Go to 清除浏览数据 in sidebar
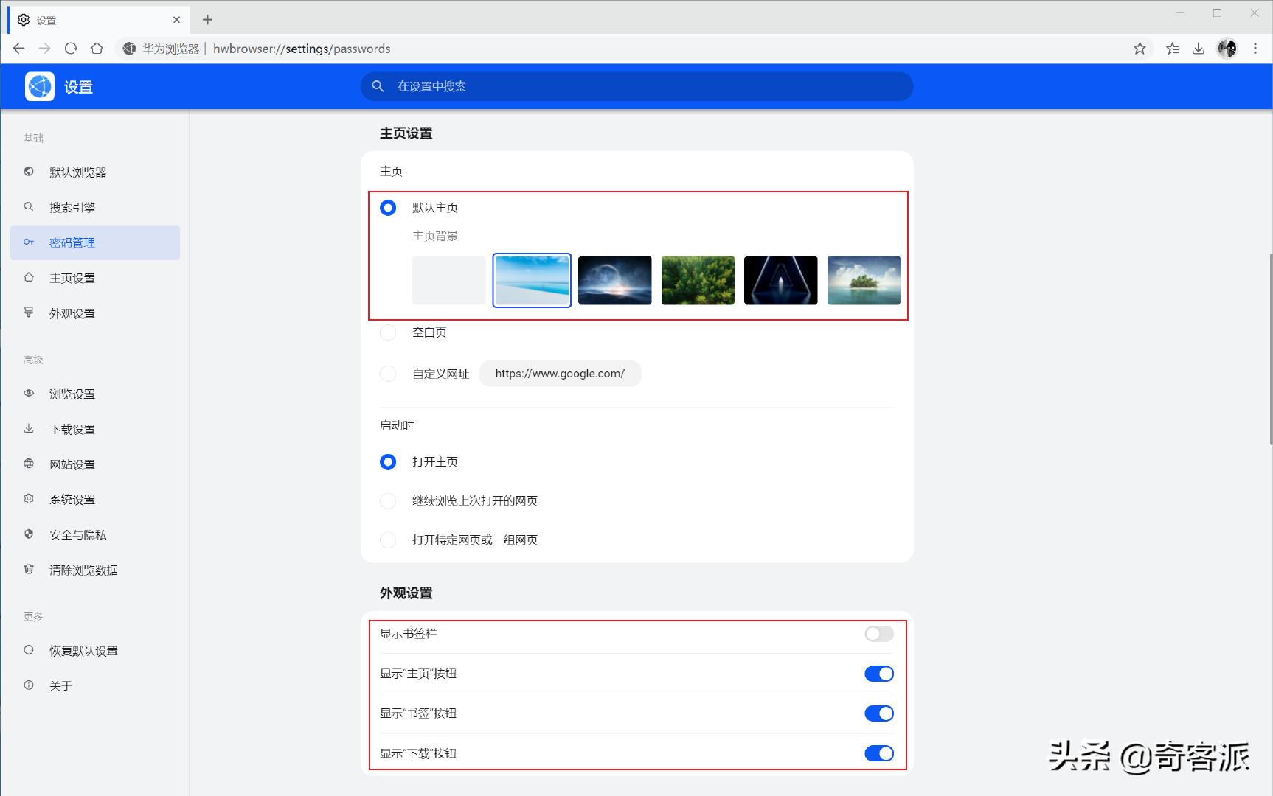Viewport: 1273px width, 796px height. (x=83, y=570)
